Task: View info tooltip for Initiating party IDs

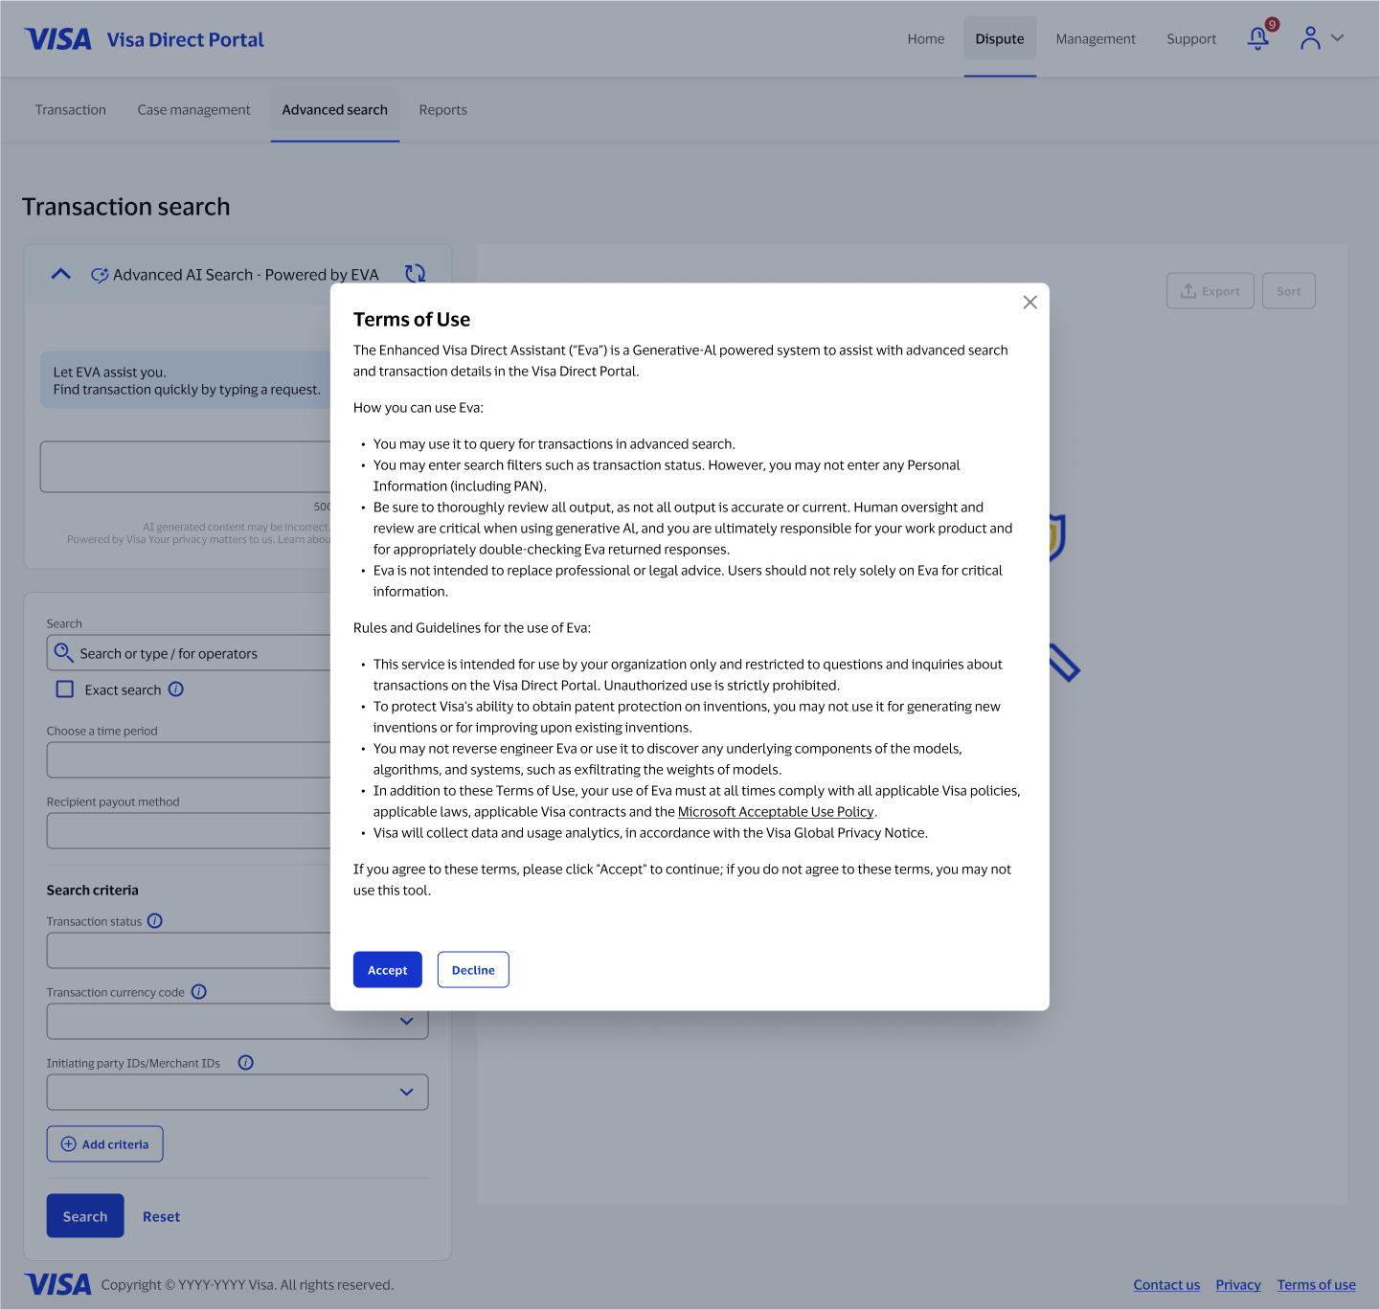Action: coord(245,1062)
